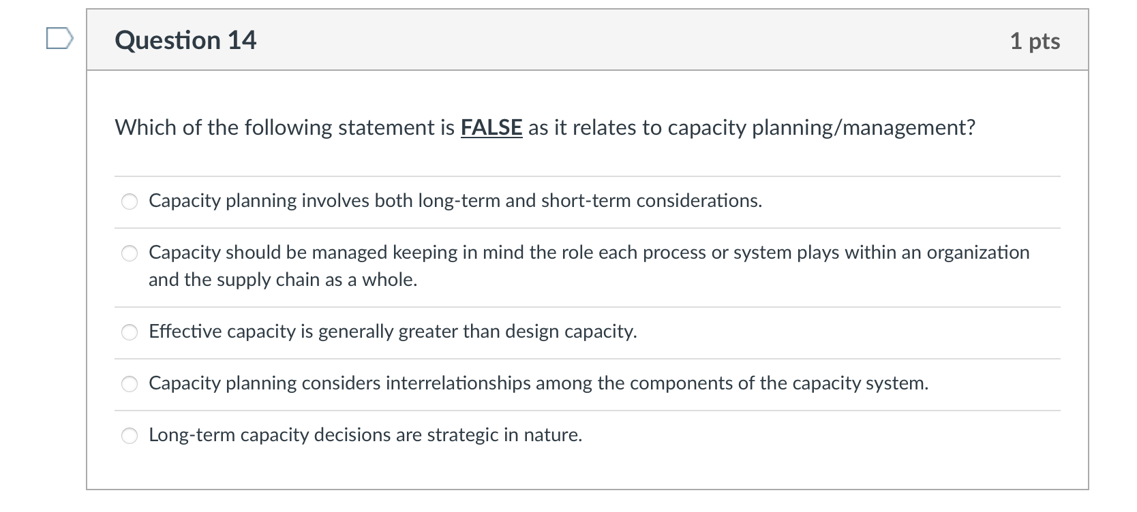The image size is (1137, 512).
Task: Click answer text 'Capacity should be managed keeping'
Action: pos(588,253)
